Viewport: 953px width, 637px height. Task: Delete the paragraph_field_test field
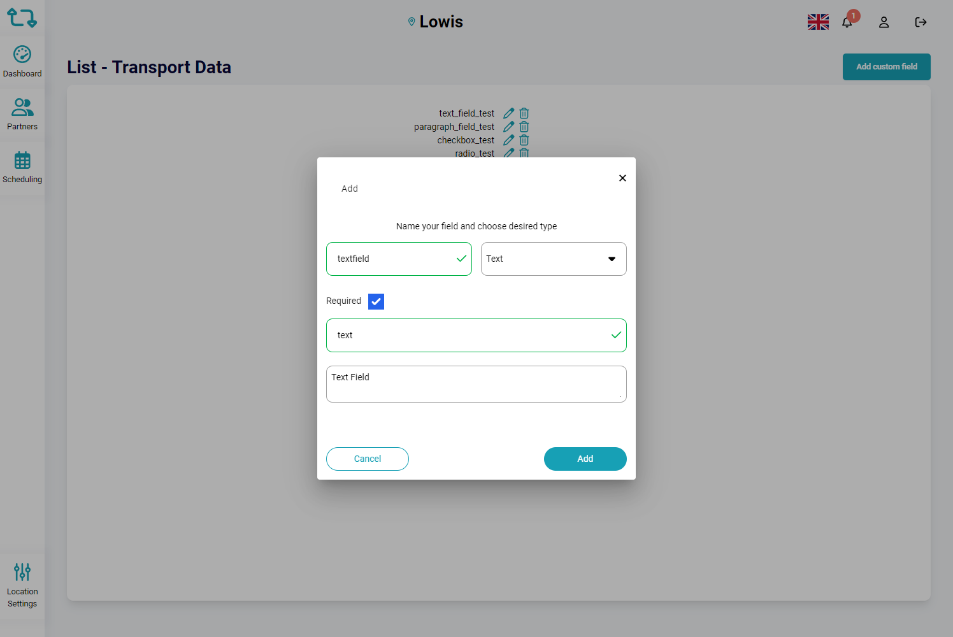524,127
